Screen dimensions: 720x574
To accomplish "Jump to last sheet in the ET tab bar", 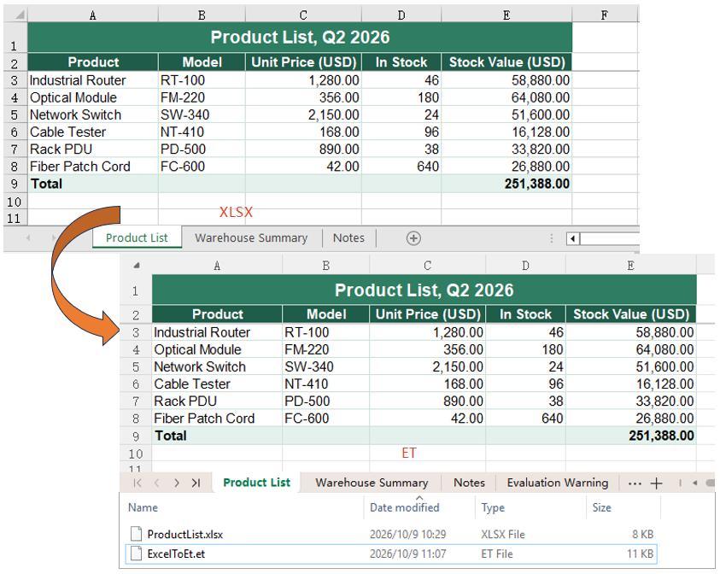I will pyautogui.click(x=196, y=483).
